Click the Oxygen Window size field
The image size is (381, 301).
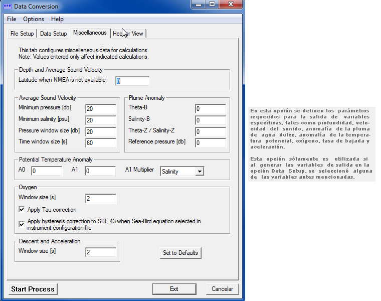[101, 199]
